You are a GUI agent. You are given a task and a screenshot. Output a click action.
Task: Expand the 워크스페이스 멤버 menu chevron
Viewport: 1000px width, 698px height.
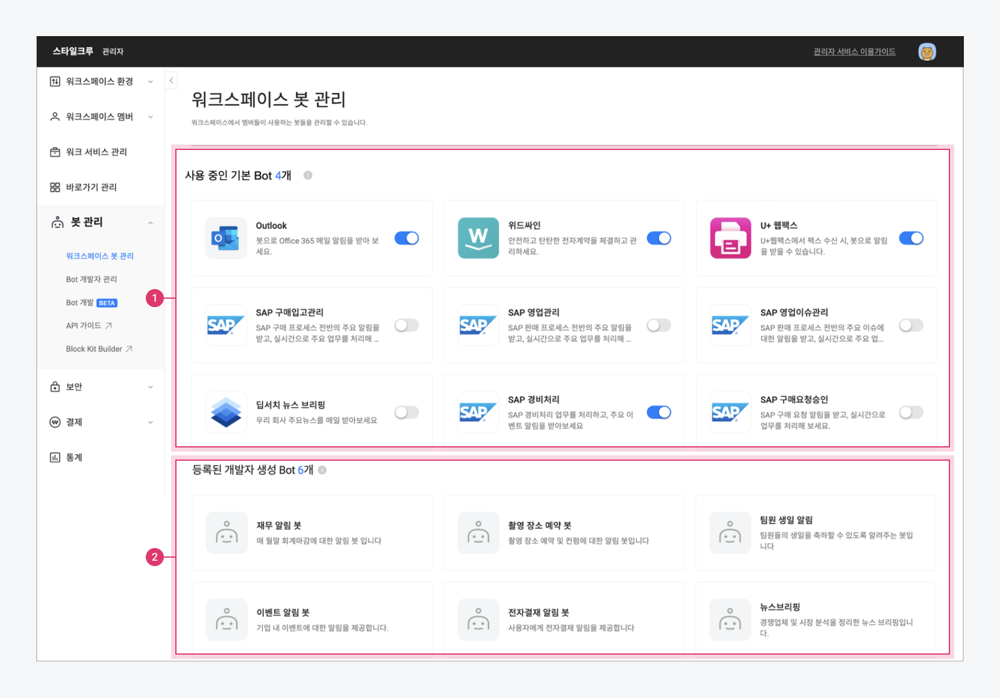[x=151, y=117]
